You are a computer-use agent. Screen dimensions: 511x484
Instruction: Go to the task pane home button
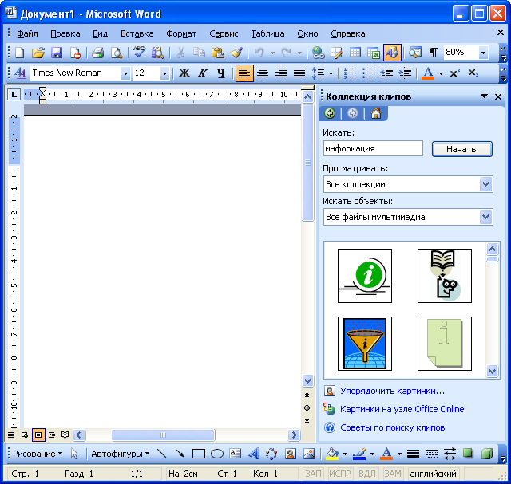(x=376, y=113)
